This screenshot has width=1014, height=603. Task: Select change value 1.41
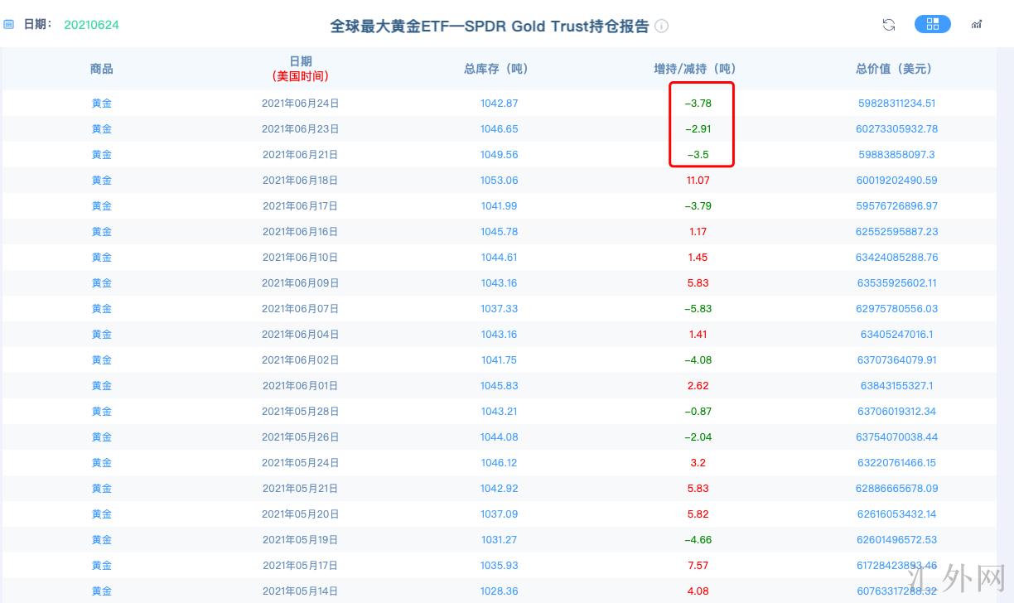(x=698, y=335)
